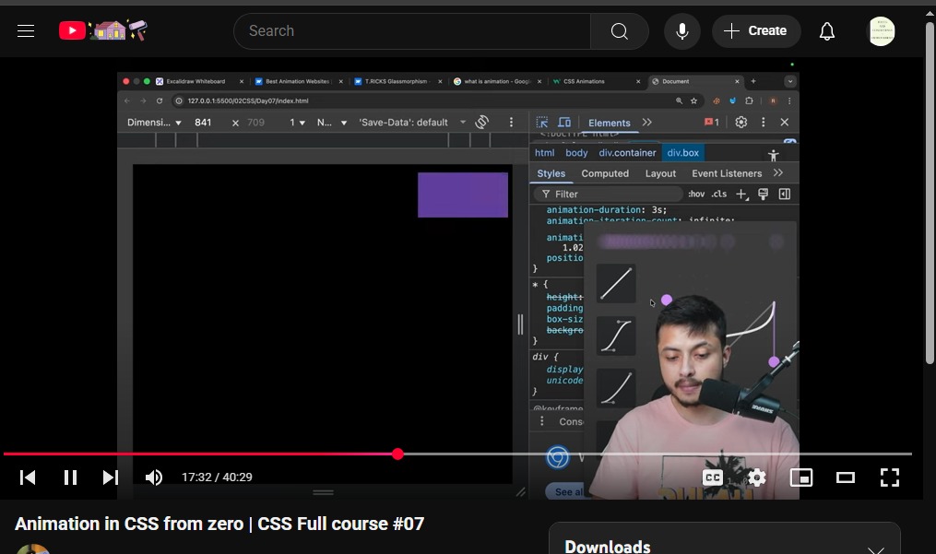Select div.container in breadcrumb
Image resolution: width=936 pixels, height=554 pixels.
[x=627, y=153]
